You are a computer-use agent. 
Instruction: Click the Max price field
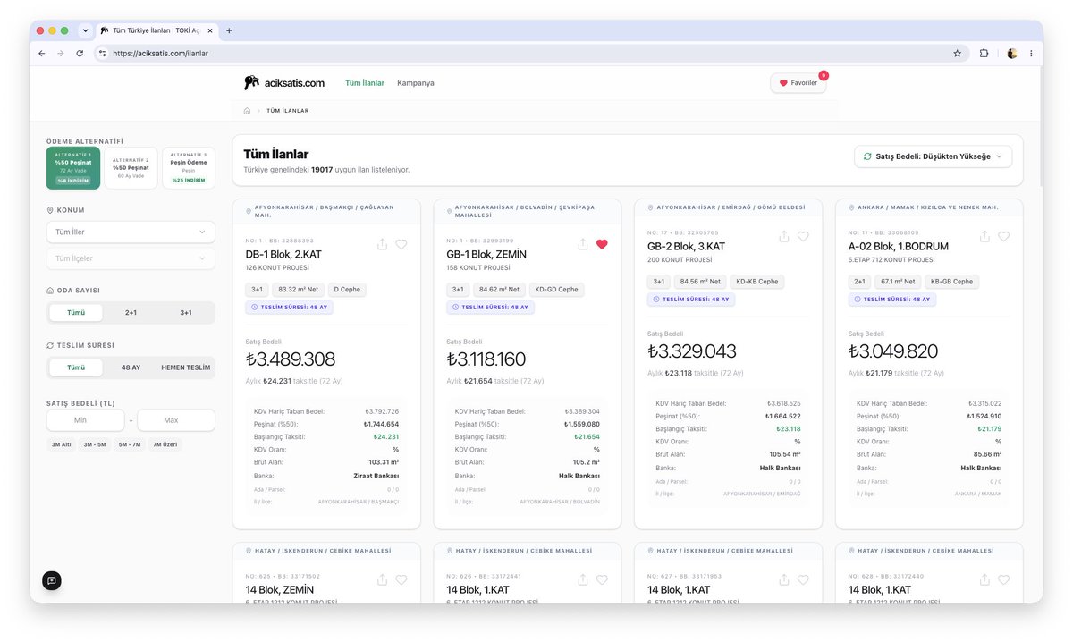[x=176, y=420]
